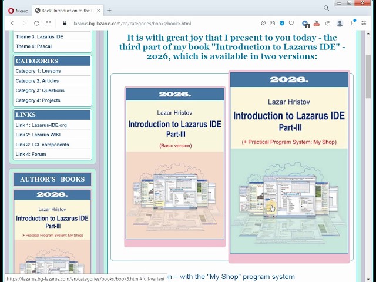
Task: Open the downloads icon
Action: pyautogui.click(x=352, y=23)
